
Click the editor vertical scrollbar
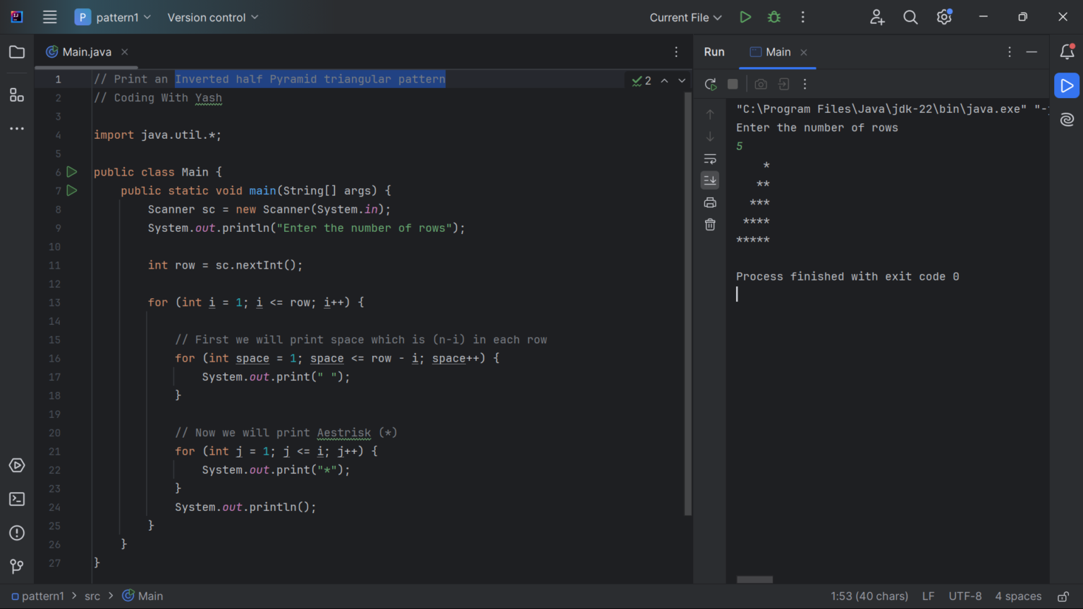coord(688,303)
